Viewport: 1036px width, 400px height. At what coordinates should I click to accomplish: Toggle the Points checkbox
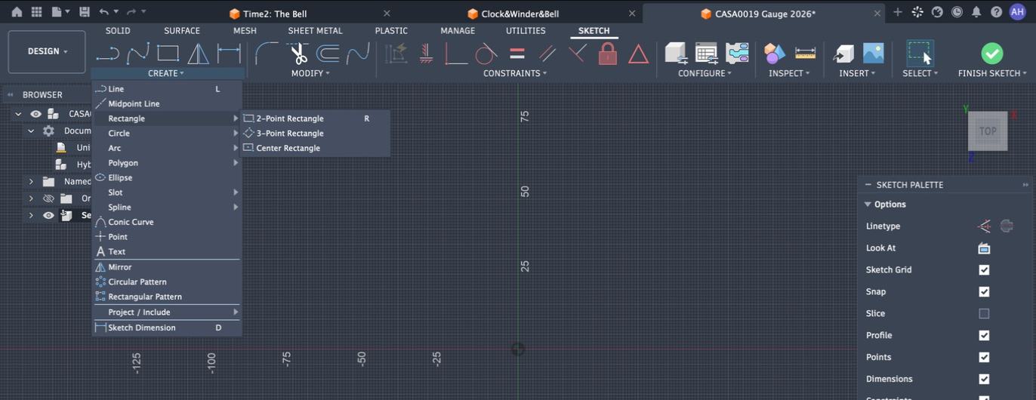[x=984, y=357]
